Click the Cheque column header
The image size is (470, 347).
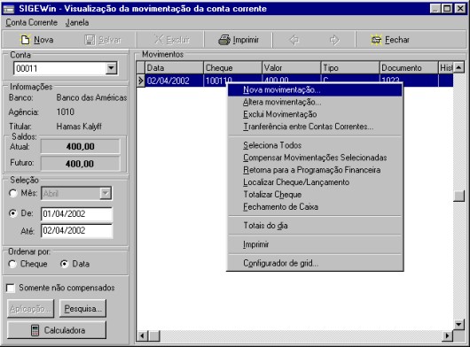click(233, 68)
